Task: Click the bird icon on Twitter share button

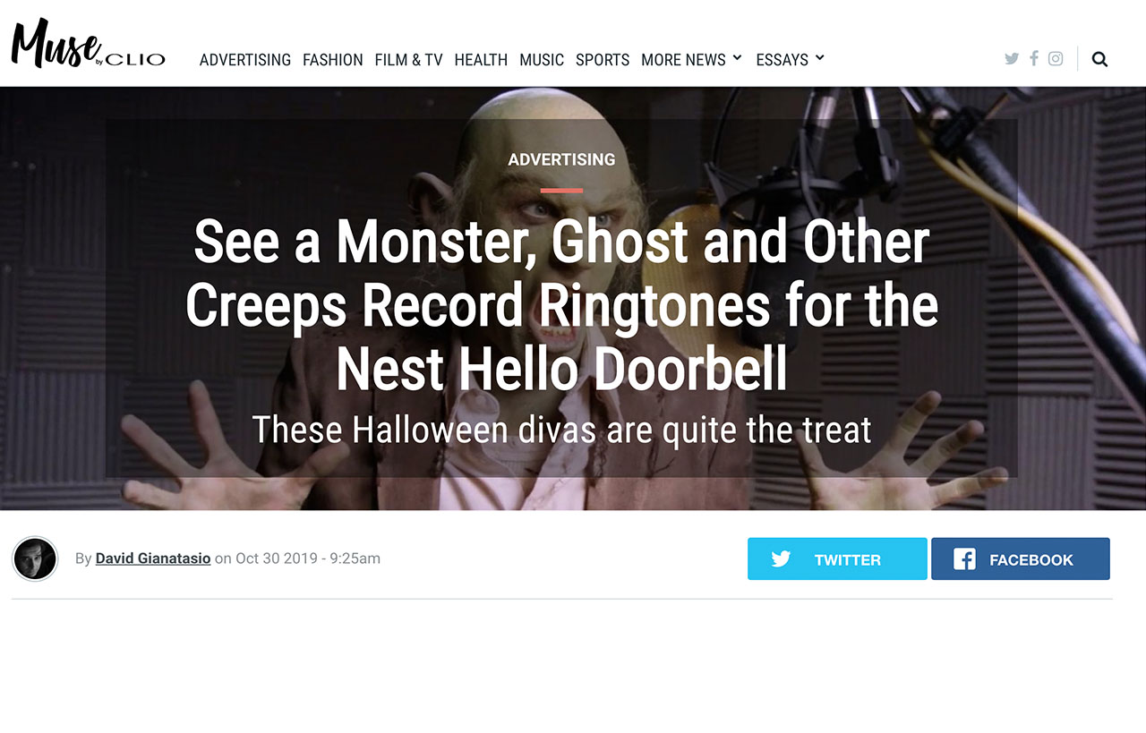Action: pos(781,559)
